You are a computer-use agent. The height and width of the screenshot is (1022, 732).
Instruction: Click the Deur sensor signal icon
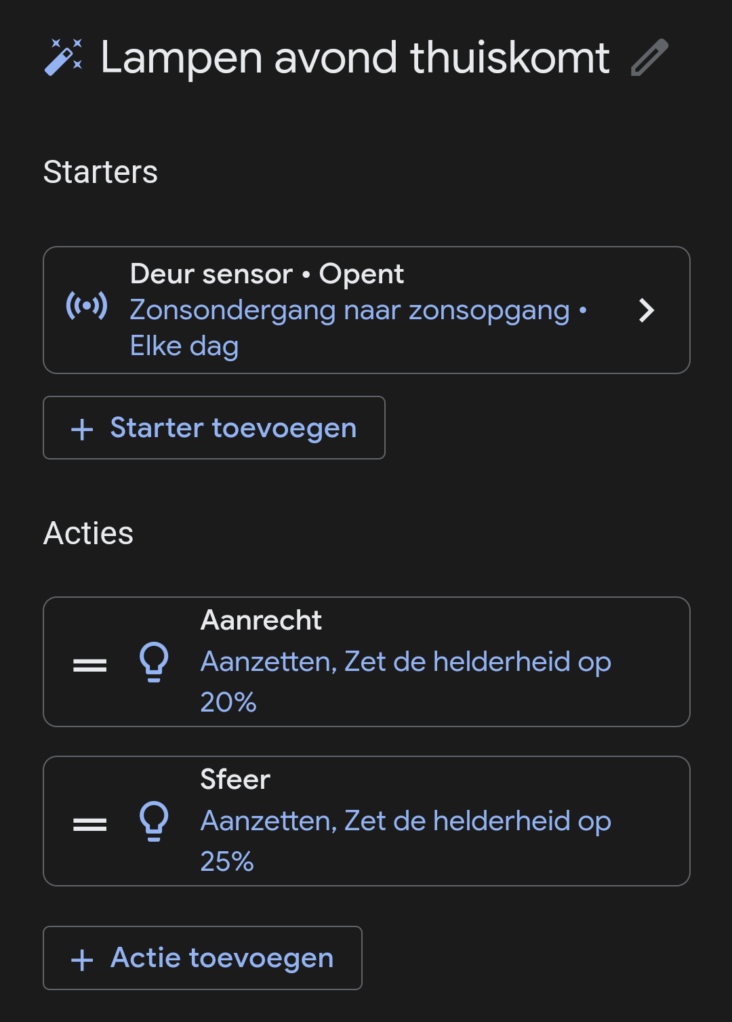(x=87, y=306)
